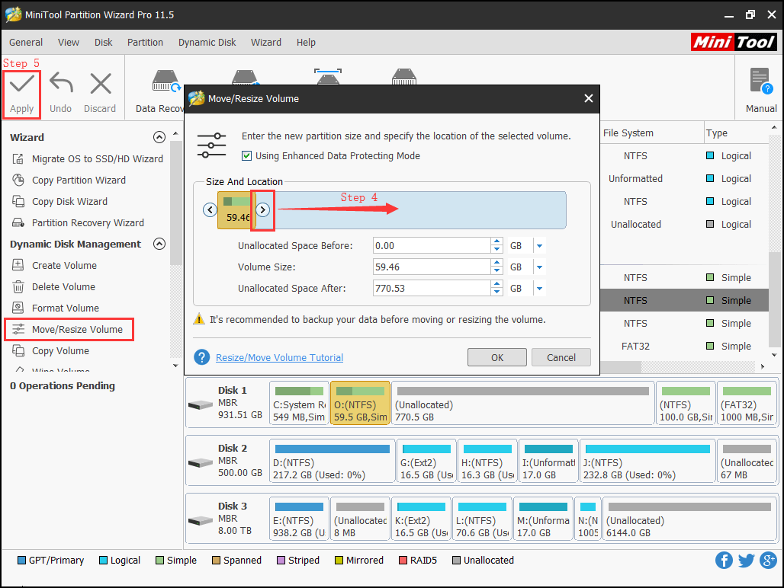Image resolution: width=784 pixels, height=588 pixels.
Task: Collapse the Wizard section
Action: 159,137
